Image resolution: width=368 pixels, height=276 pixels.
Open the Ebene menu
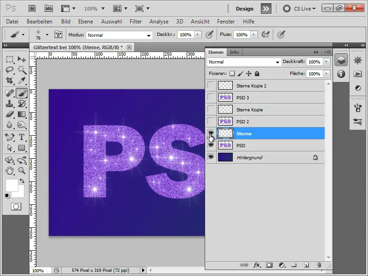click(x=86, y=22)
